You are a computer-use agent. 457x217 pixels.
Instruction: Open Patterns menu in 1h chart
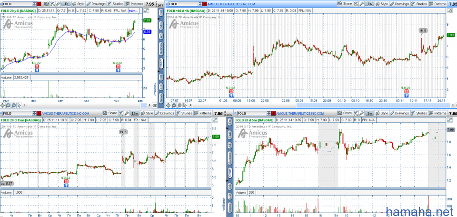(x=438, y=4)
